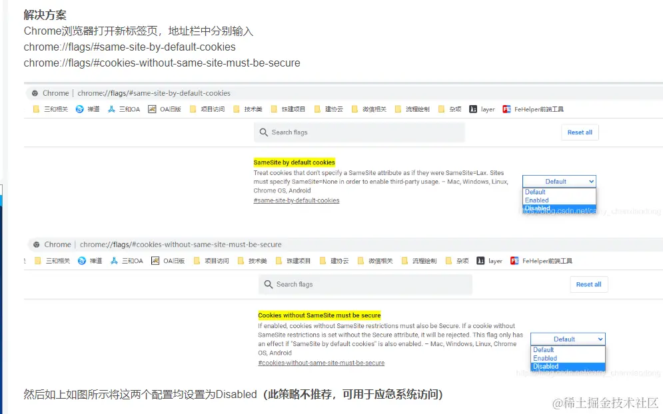The image size is (663, 414).
Task: Click bold note 此策略不推荐，可用于应急系统访问
Action: tap(352, 394)
